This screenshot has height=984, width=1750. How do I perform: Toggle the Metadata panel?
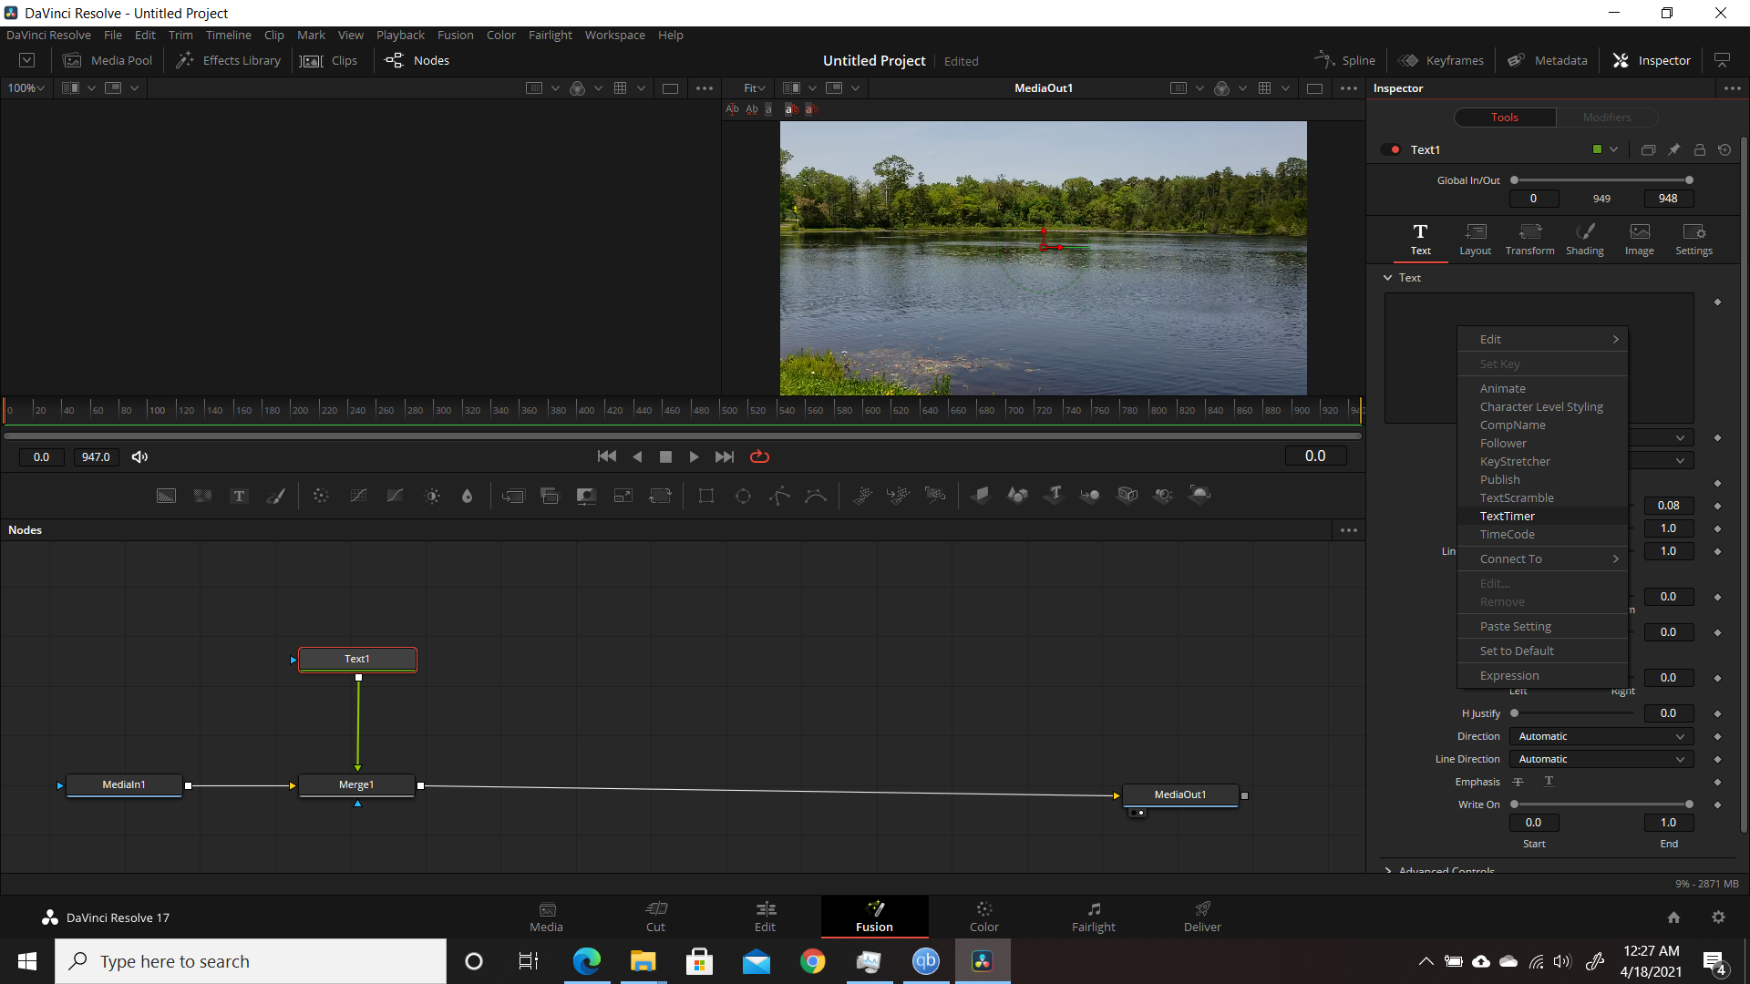point(1548,60)
